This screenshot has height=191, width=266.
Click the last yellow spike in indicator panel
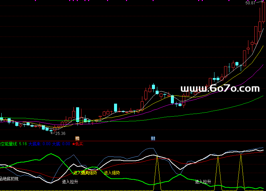pos(240,169)
